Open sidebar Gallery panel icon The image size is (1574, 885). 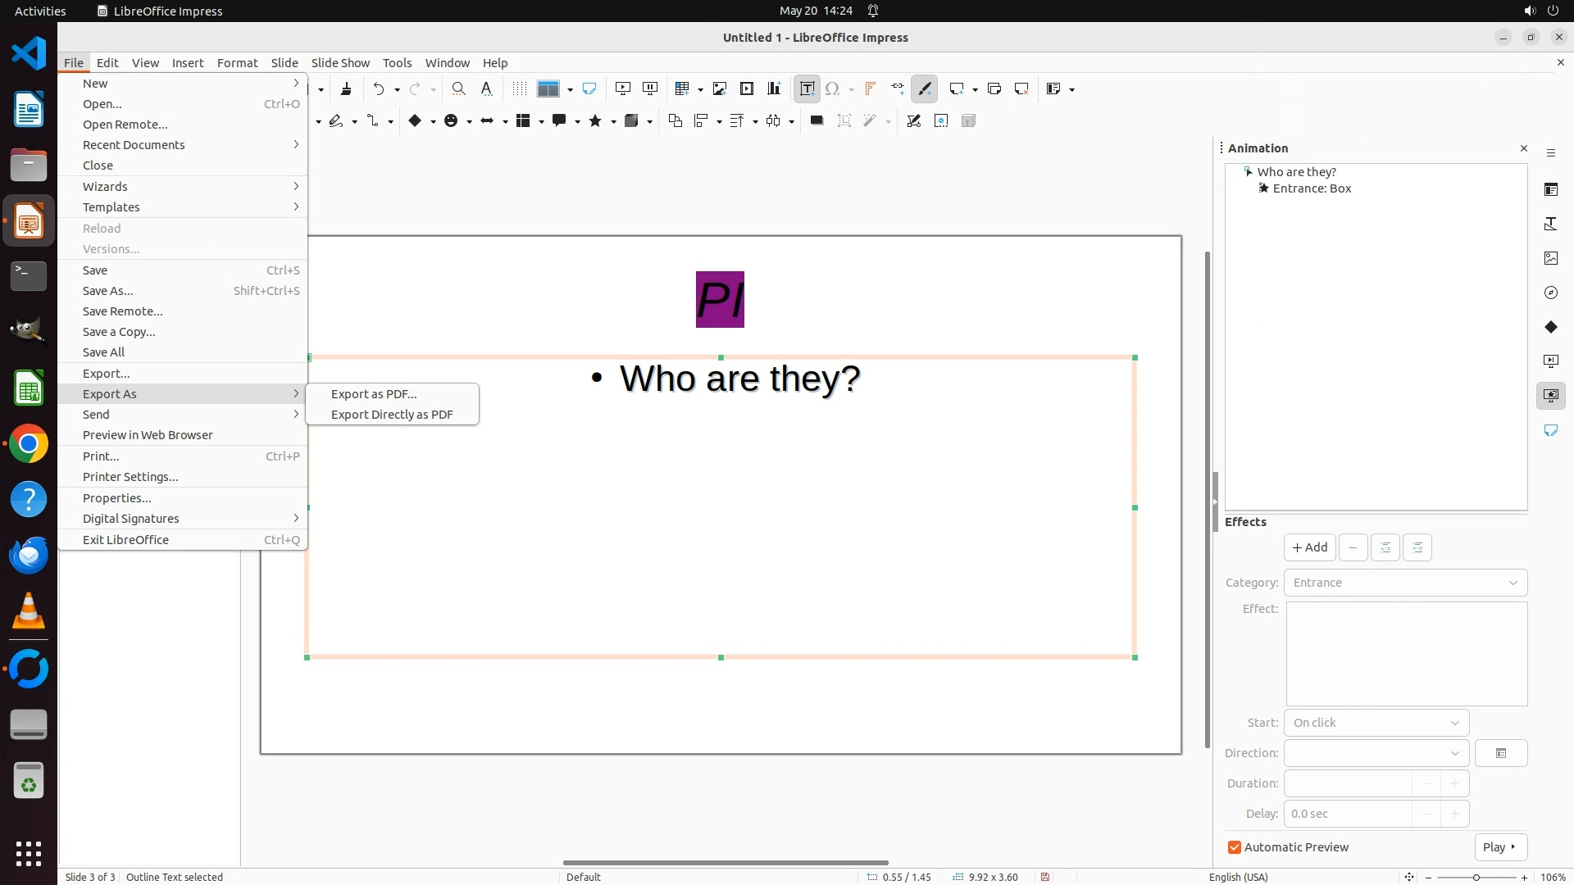coord(1550,258)
